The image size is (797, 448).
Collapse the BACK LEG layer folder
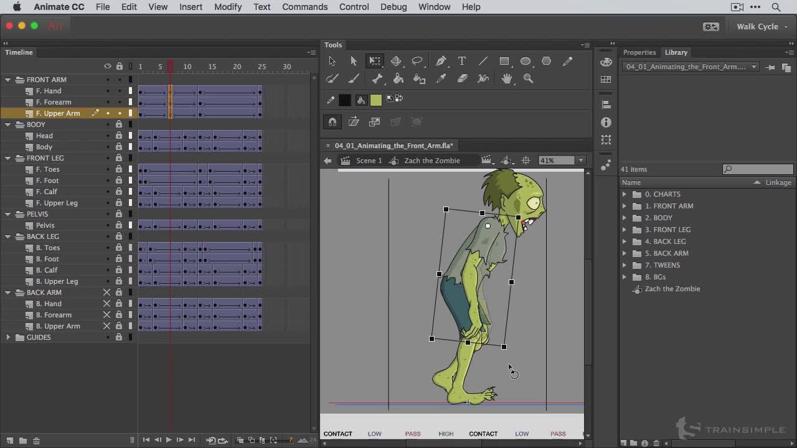pyautogui.click(x=8, y=236)
